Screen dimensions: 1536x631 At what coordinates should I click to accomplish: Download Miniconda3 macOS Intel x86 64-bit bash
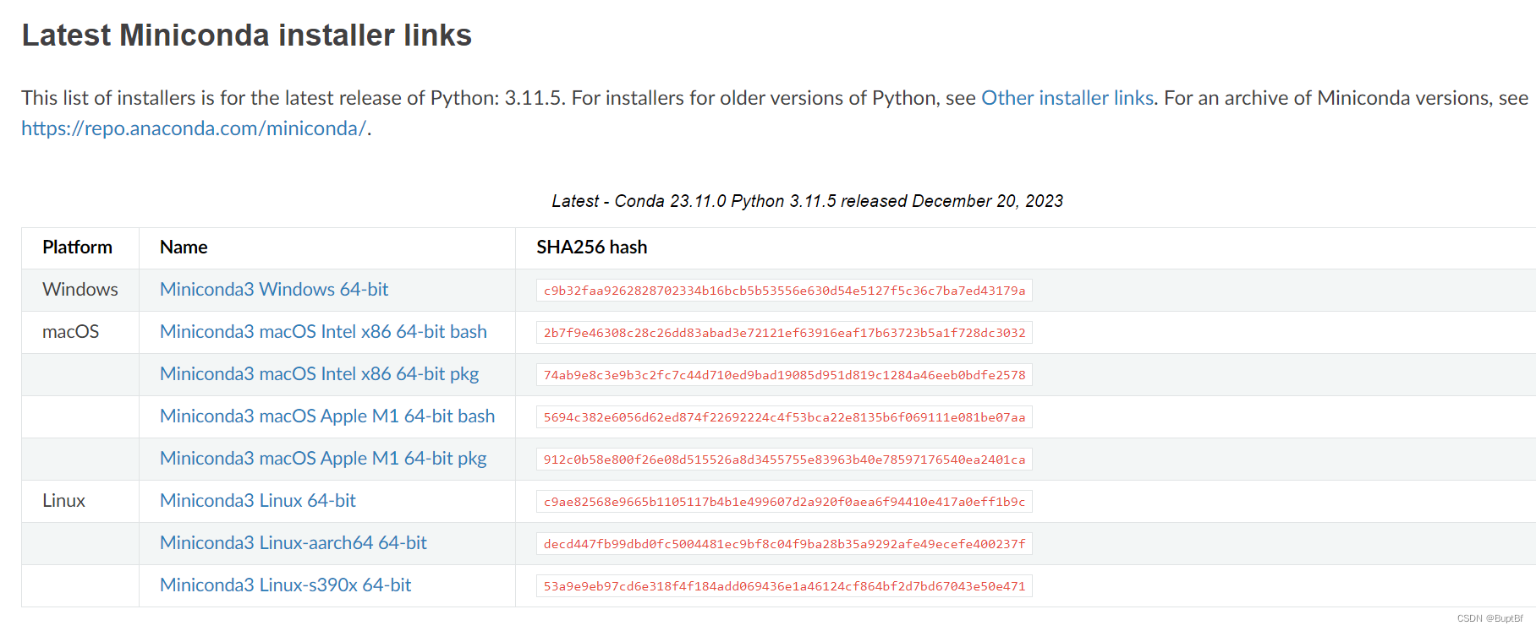[323, 331]
